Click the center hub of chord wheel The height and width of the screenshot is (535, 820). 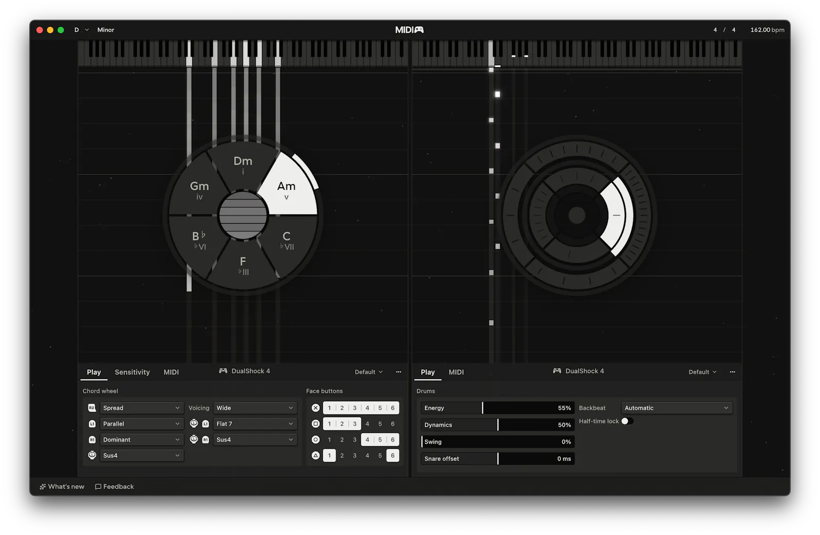click(243, 215)
